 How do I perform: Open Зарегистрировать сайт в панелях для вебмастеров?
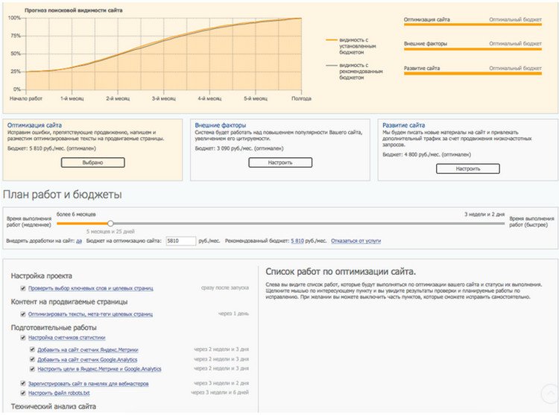click(89, 384)
